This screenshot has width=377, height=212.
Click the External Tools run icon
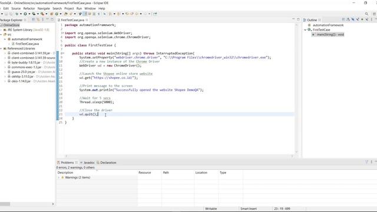42,14
